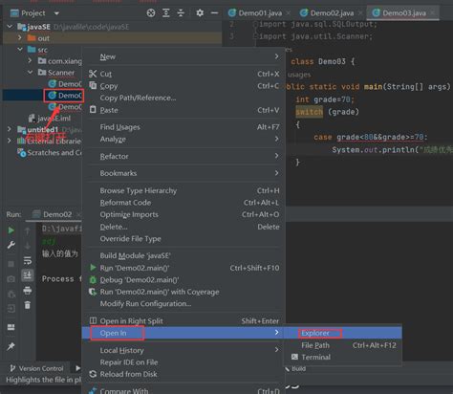Click the green Rerun play button in Run panel
Screen dimensions: 453x394
(x=11, y=230)
